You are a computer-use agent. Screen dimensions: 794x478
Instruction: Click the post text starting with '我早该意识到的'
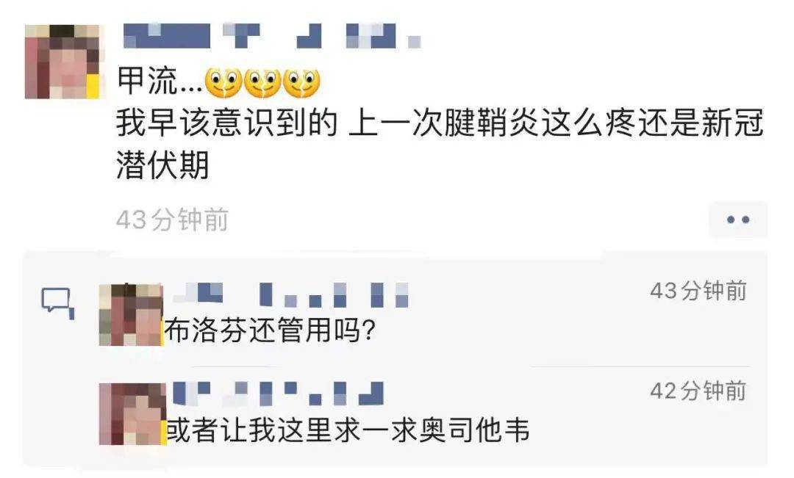pyautogui.click(x=440, y=144)
